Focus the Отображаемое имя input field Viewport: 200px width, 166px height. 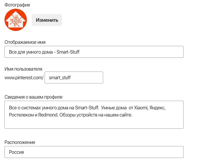(x=94, y=52)
